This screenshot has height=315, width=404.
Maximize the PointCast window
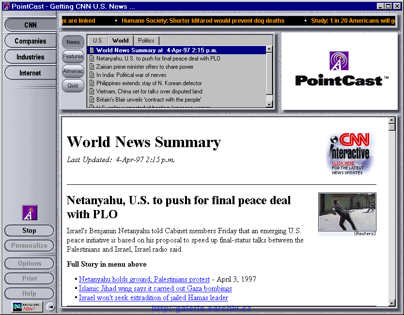click(388, 6)
